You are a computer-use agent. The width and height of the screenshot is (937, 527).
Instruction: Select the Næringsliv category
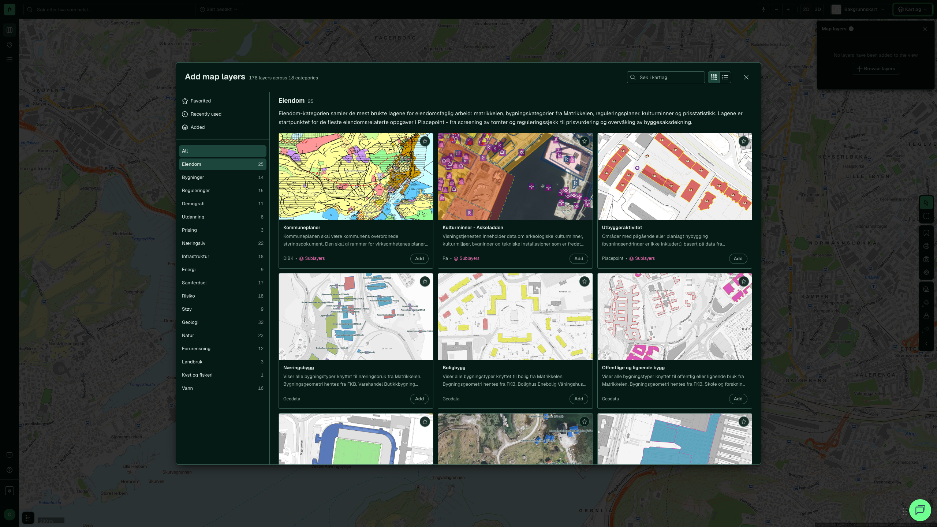click(x=223, y=243)
